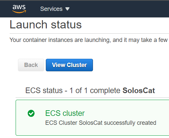Select the bold SolosCat cluster name
The image size is (169, 138).
click(x=139, y=90)
